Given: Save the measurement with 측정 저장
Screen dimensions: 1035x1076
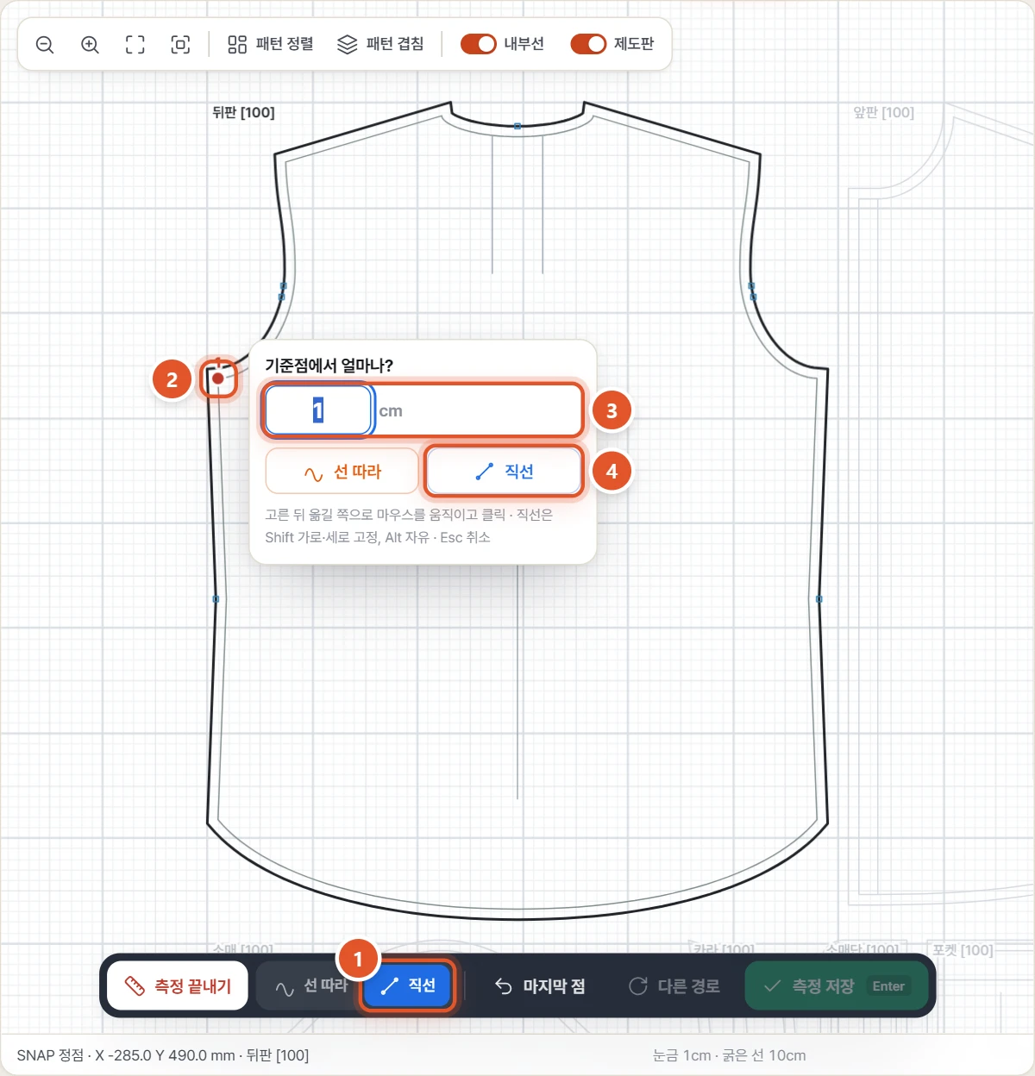Looking at the screenshot, I should pos(837,985).
